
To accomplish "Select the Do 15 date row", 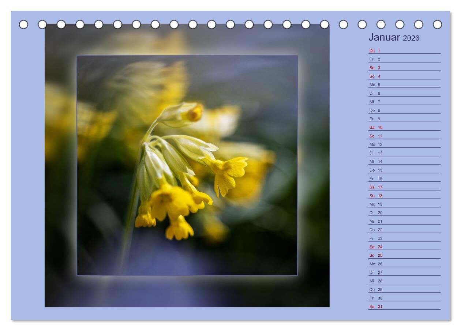I will [x=404, y=170].
